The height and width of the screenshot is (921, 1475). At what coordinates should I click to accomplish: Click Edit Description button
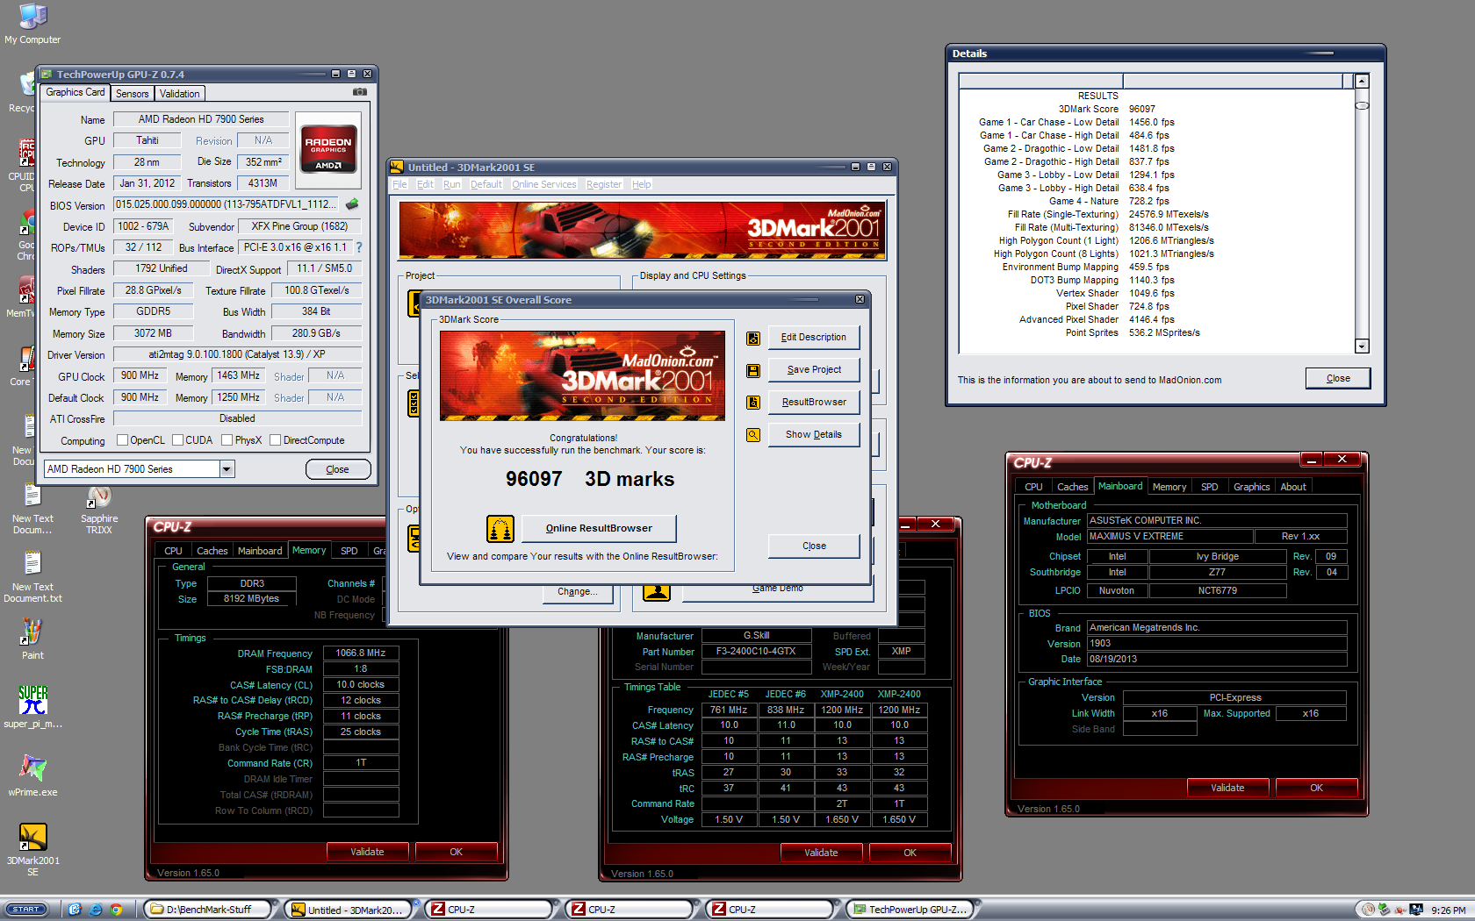click(x=814, y=338)
